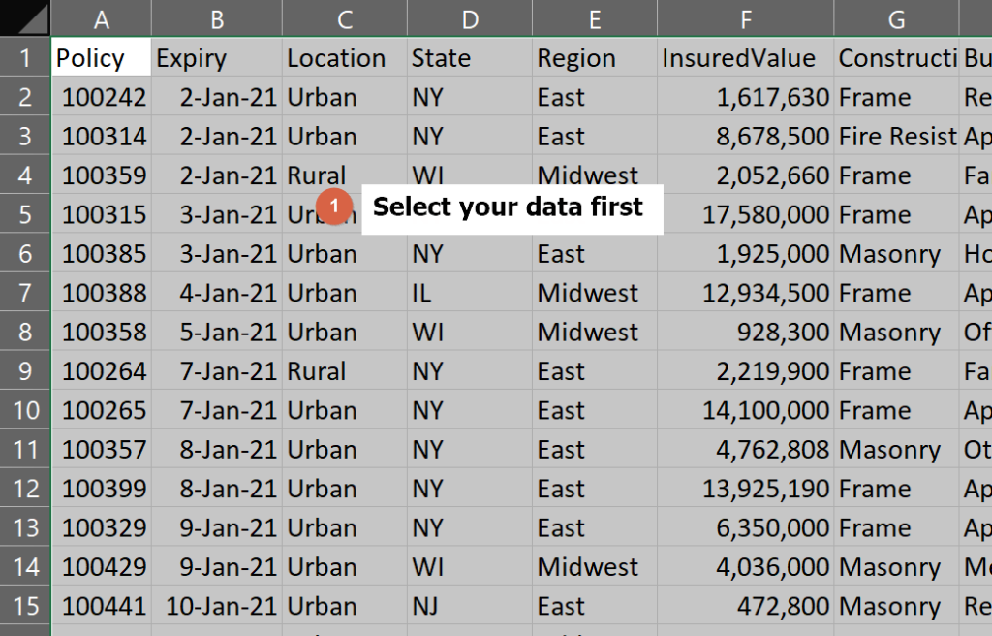Select column C header
The image size is (992, 636).
344,17
